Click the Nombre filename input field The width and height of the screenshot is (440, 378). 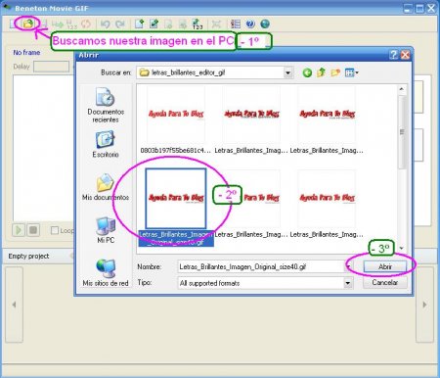(261, 266)
